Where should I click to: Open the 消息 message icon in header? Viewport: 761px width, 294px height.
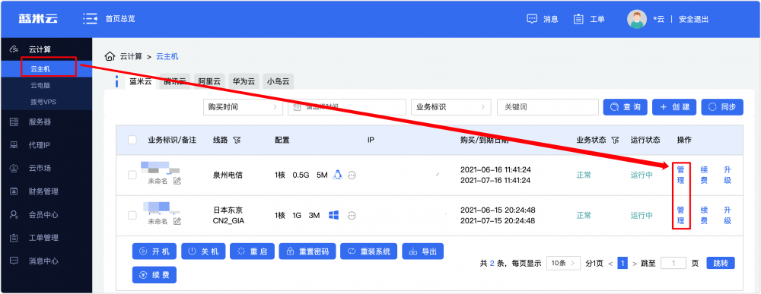[x=532, y=19]
